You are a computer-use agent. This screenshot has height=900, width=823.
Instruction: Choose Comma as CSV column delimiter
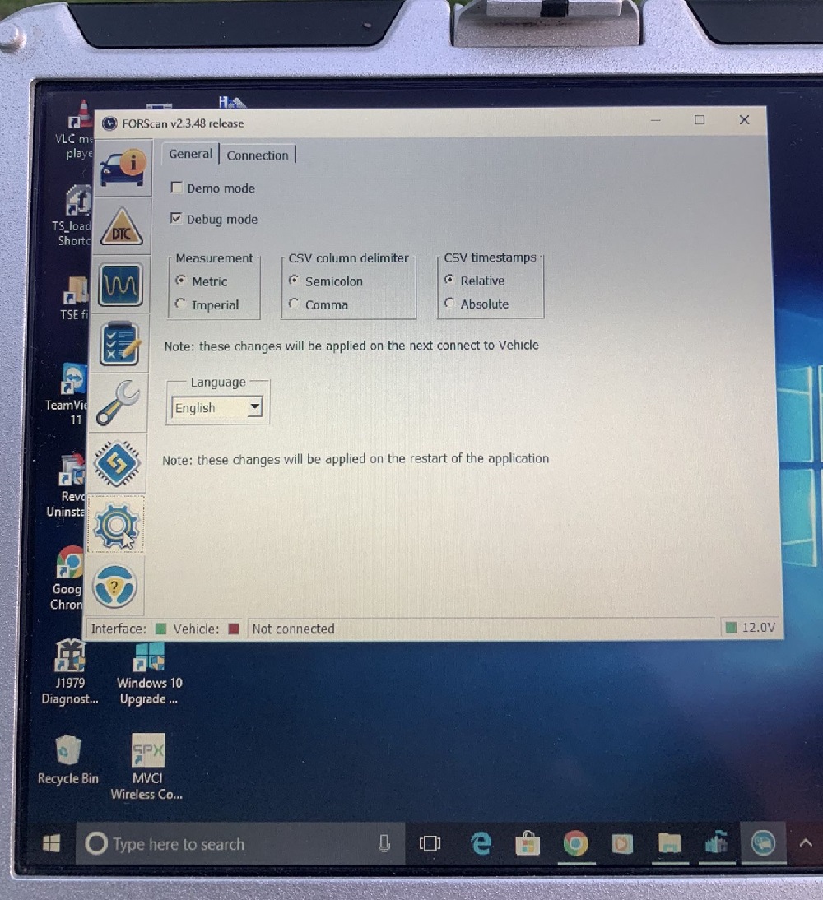point(294,303)
